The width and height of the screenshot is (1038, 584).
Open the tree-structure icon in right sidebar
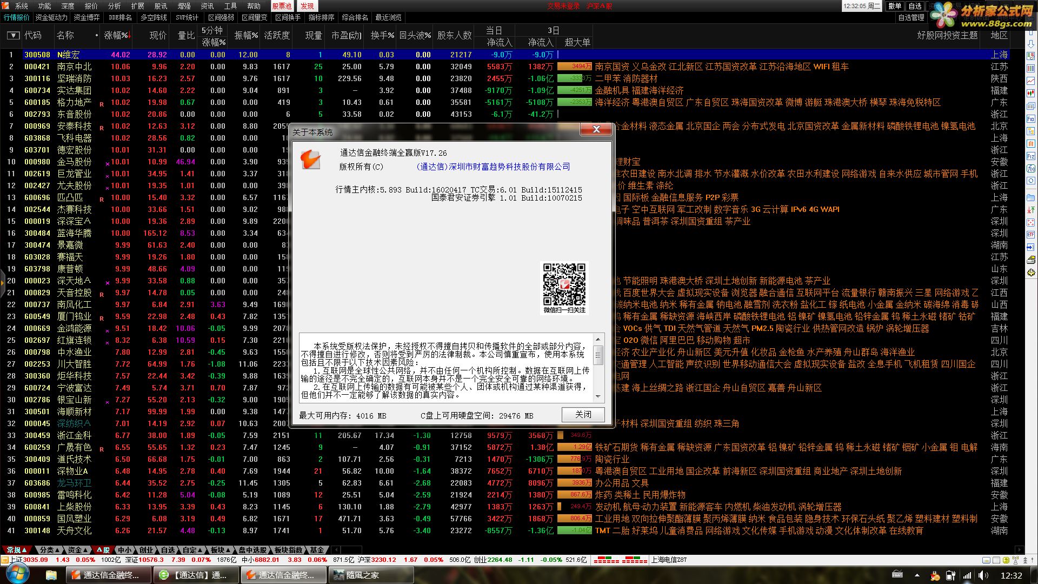pos(1031,131)
